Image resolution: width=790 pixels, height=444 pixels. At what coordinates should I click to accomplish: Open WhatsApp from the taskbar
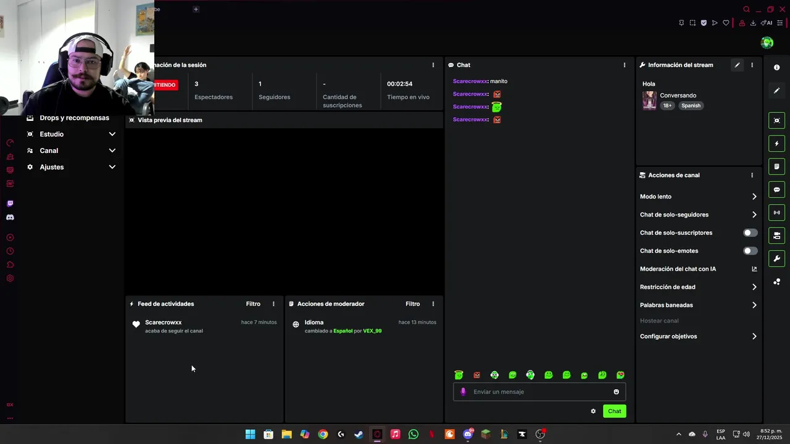(x=414, y=434)
